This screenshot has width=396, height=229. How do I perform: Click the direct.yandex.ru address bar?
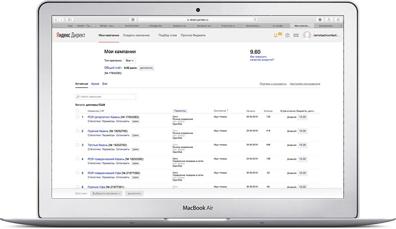(198, 20)
